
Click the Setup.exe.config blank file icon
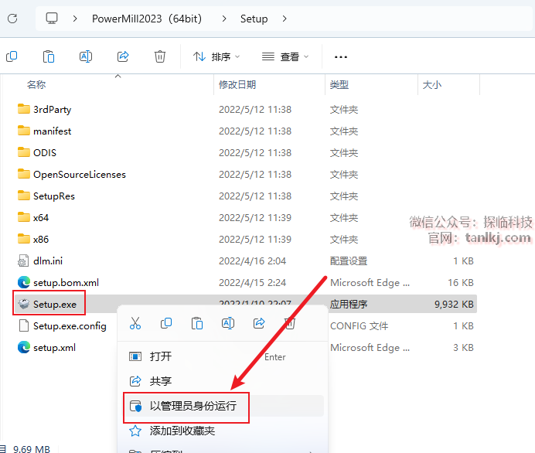click(23, 325)
